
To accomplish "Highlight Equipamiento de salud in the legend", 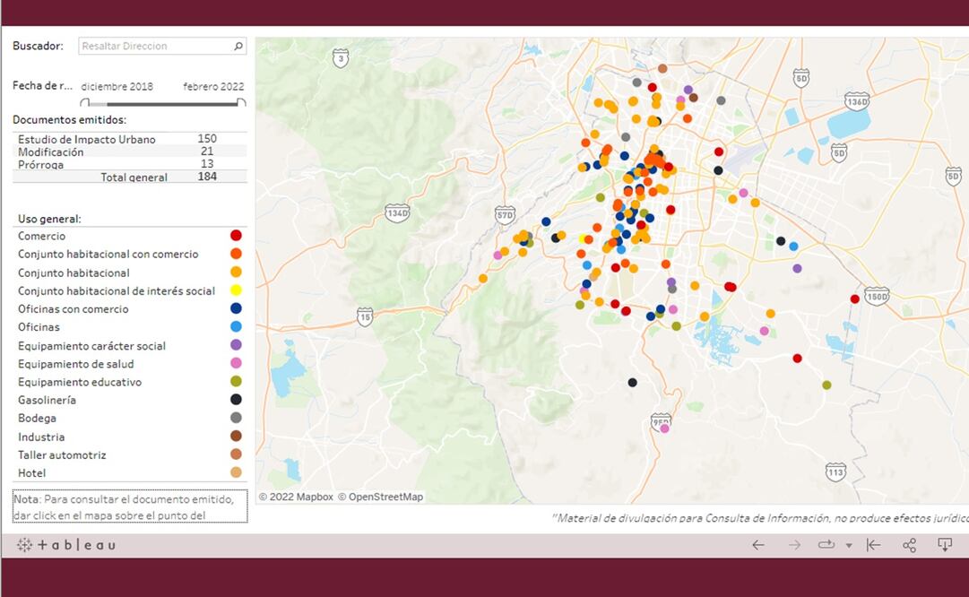I will pyautogui.click(x=75, y=364).
